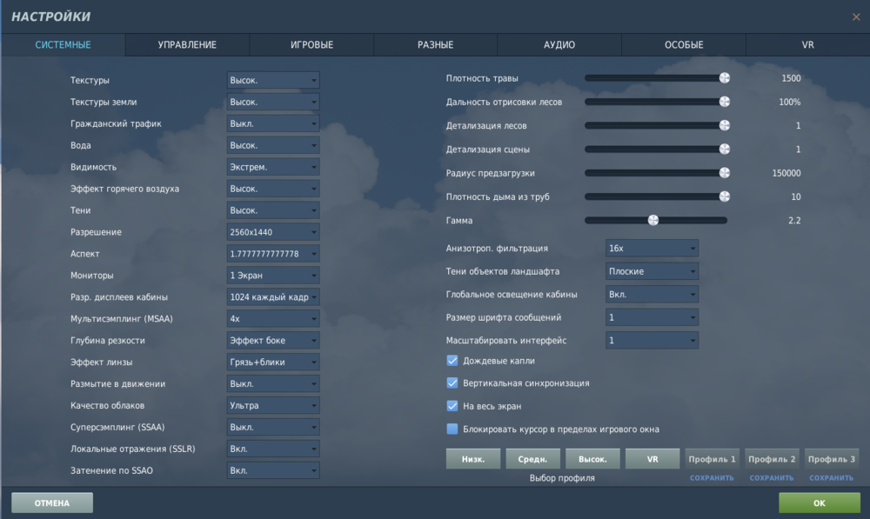Viewport: 870px width, 519px height.
Task: Expand Эффект горячего воздуха dropdown
Action: 273,189
